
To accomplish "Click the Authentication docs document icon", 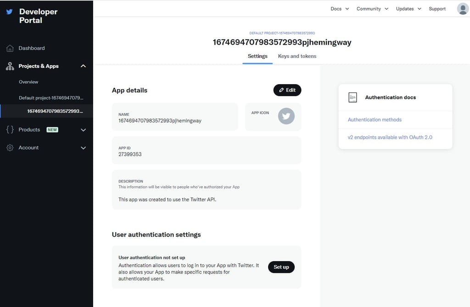I will coord(353,97).
